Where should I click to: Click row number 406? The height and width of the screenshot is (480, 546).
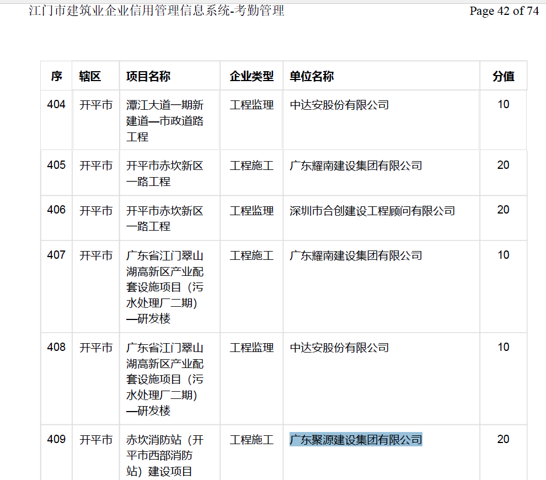(x=56, y=210)
